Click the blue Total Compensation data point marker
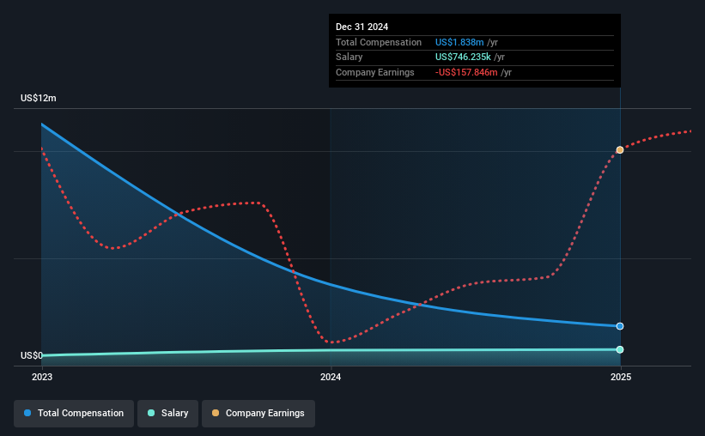Image resolution: width=705 pixels, height=436 pixels. pos(620,326)
